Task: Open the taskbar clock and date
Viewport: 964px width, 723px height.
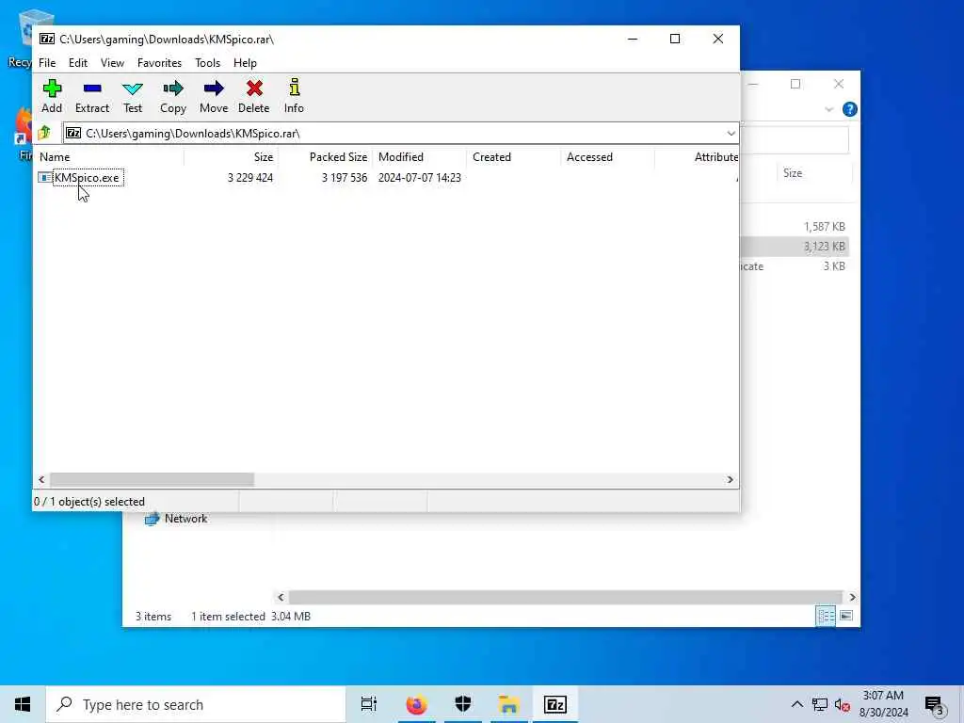Action: pos(883,704)
